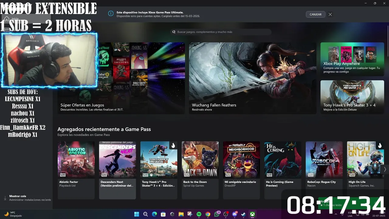The width and height of the screenshot is (389, 219).
Task: Open Wuchang Fallen Feathers banner
Action: [253, 78]
